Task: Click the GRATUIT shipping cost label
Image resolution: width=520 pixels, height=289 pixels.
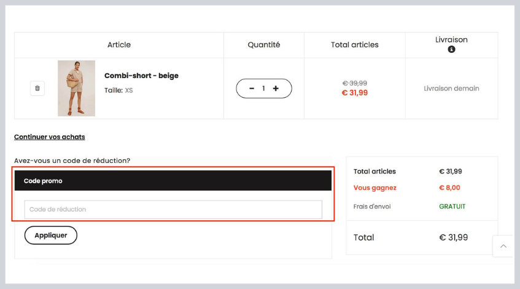Action: pyautogui.click(x=452, y=207)
